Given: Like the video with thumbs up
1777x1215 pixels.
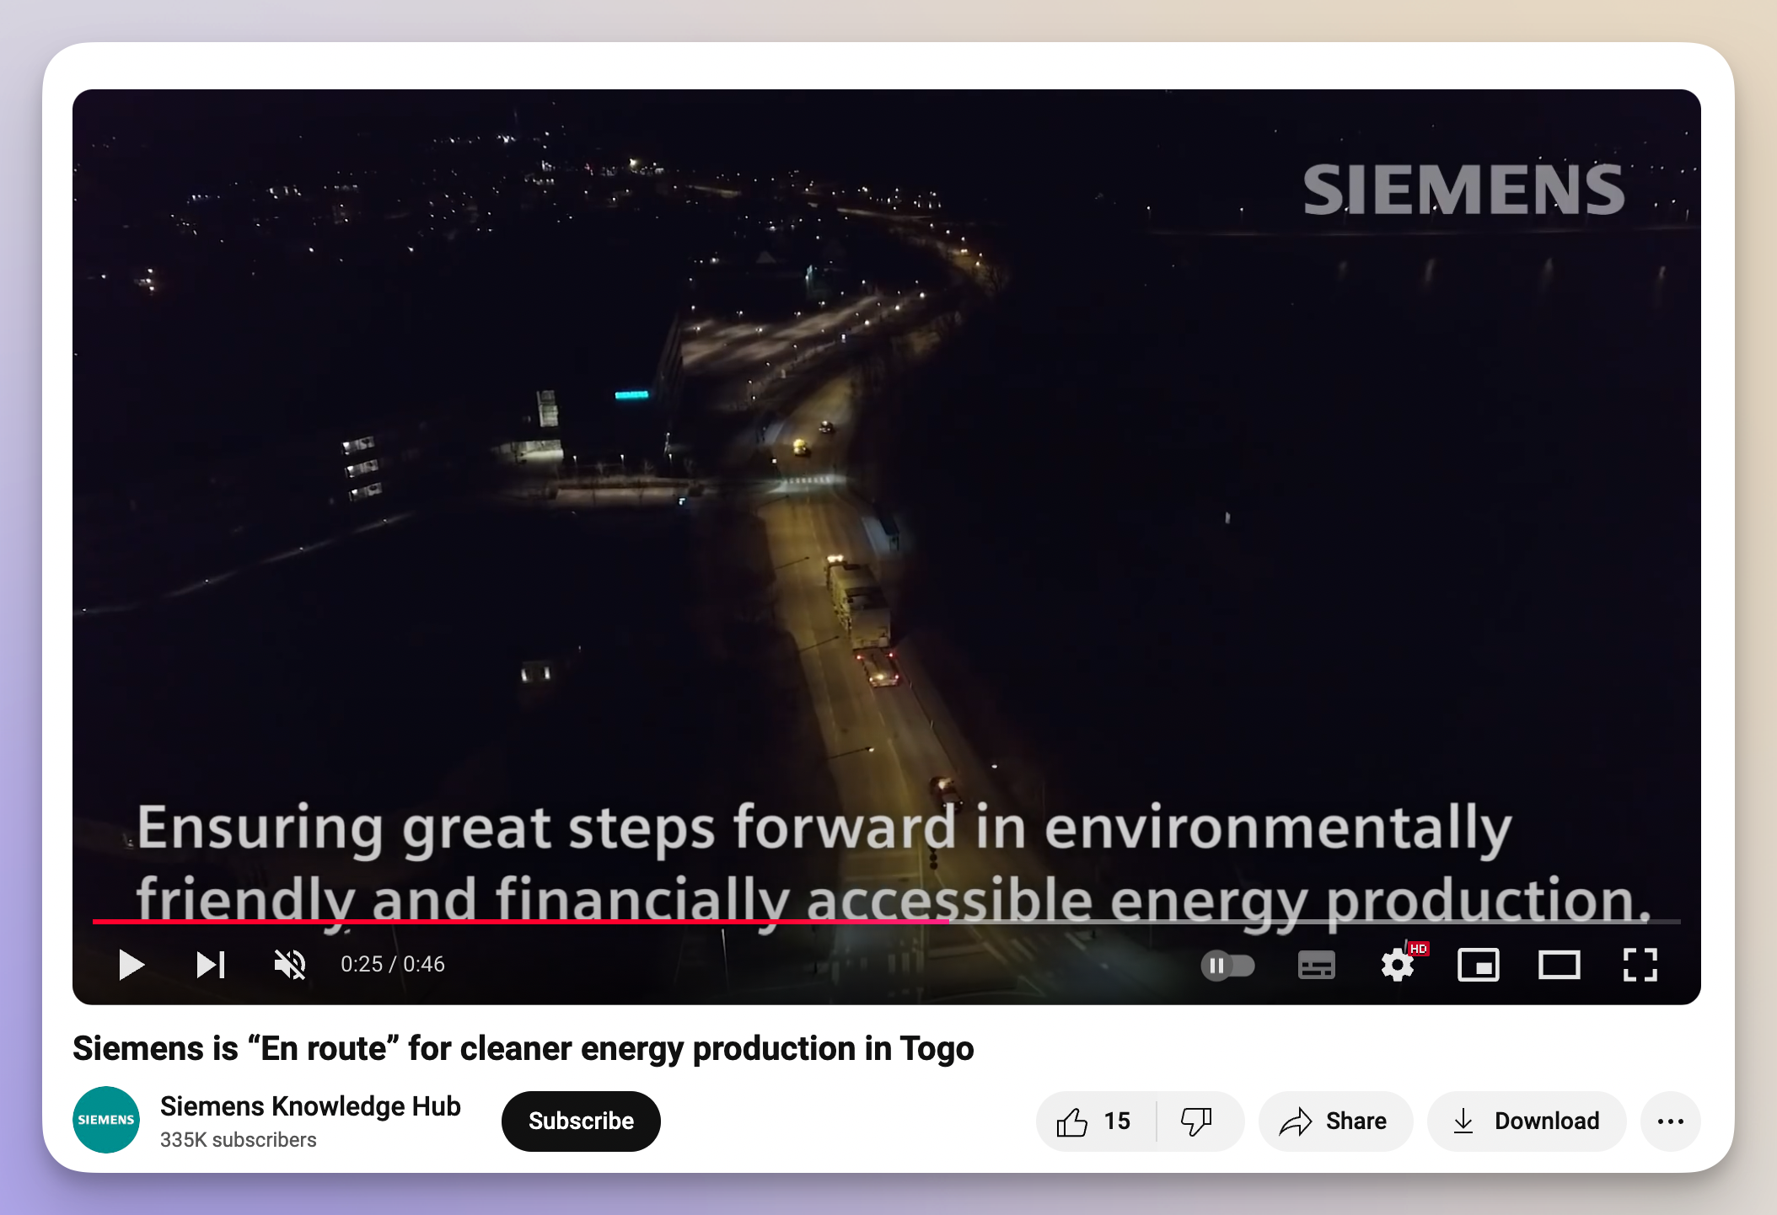Looking at the screenshot, I should coord(1095,1121).
